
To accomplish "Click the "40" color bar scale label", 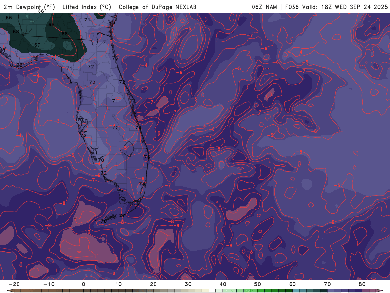I will click(223, 284).
